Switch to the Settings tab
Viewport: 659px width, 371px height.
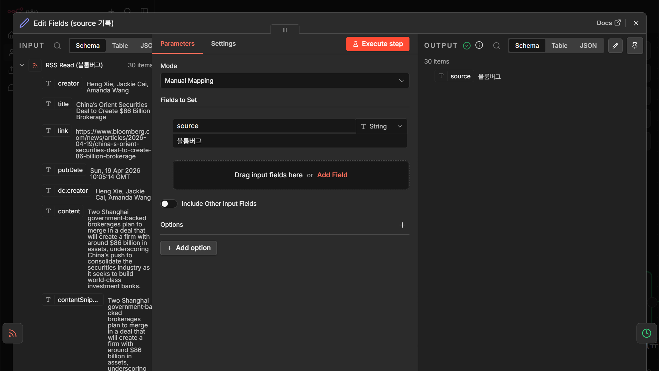click(223, 44)
